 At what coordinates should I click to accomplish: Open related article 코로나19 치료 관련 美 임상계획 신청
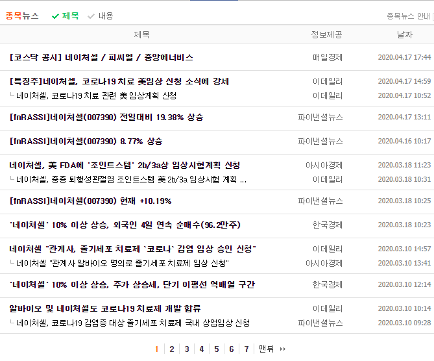[x=96, y=96]
